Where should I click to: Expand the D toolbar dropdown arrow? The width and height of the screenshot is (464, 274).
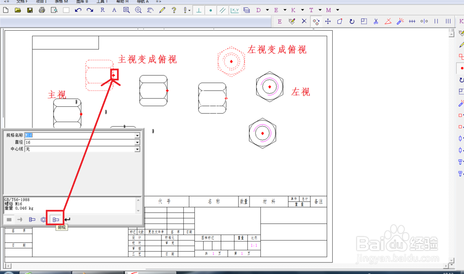pyautogui.click(x=267, y=10)
